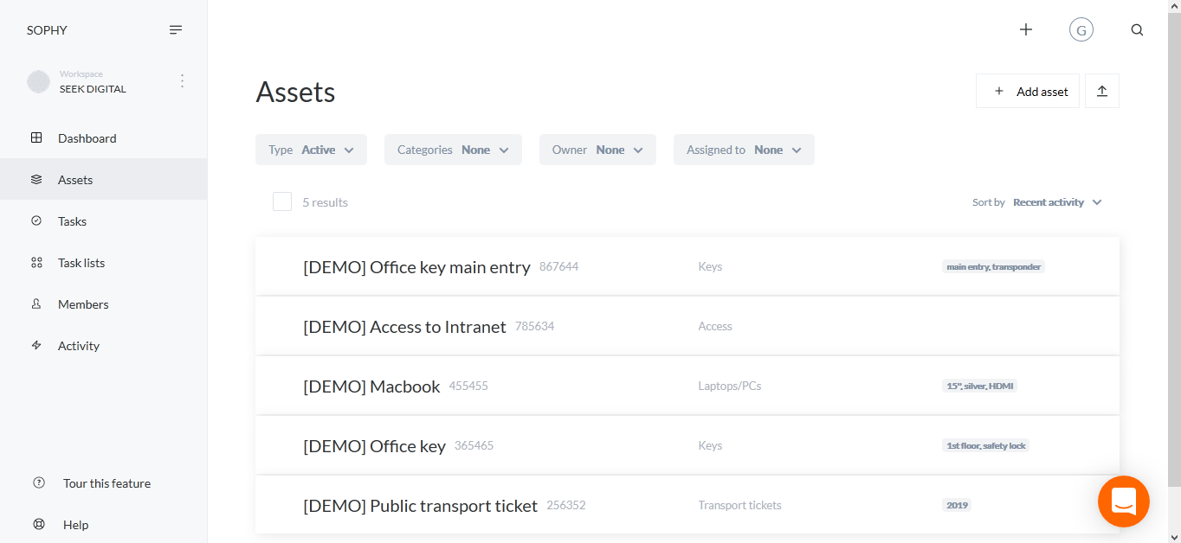This screenshot has height=543, width=1181.
Task: Expand the Type Active filter dropdown
Action: point(311,150)
